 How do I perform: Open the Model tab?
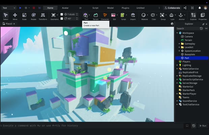[111, 8]
